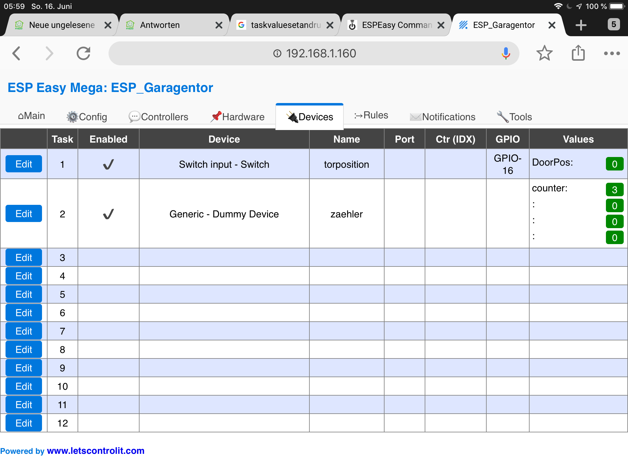The width and height of the screenshot is (628, 471).
Task: Open the share sheet icon
Action: pos(578,53)
